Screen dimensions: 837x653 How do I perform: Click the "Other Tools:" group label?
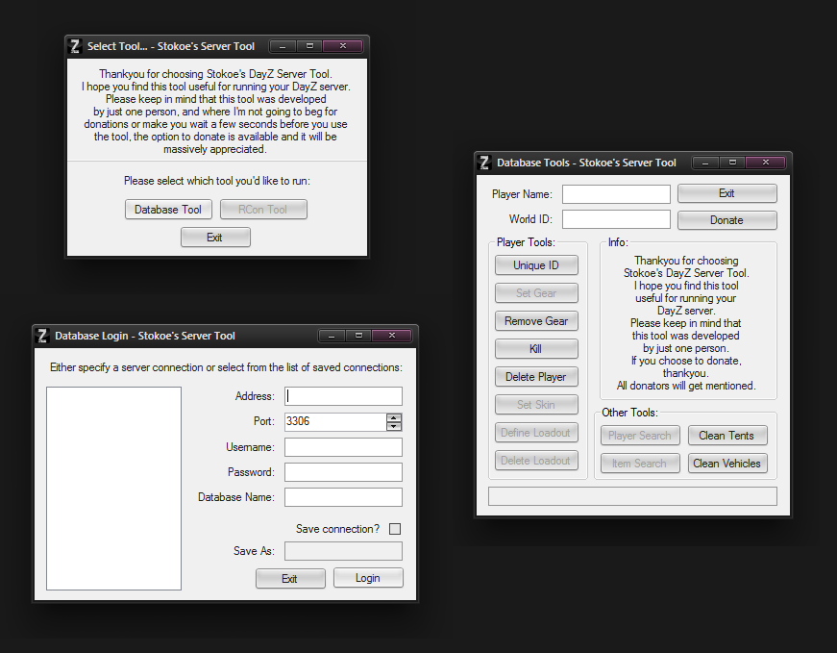tap(629, 413)
